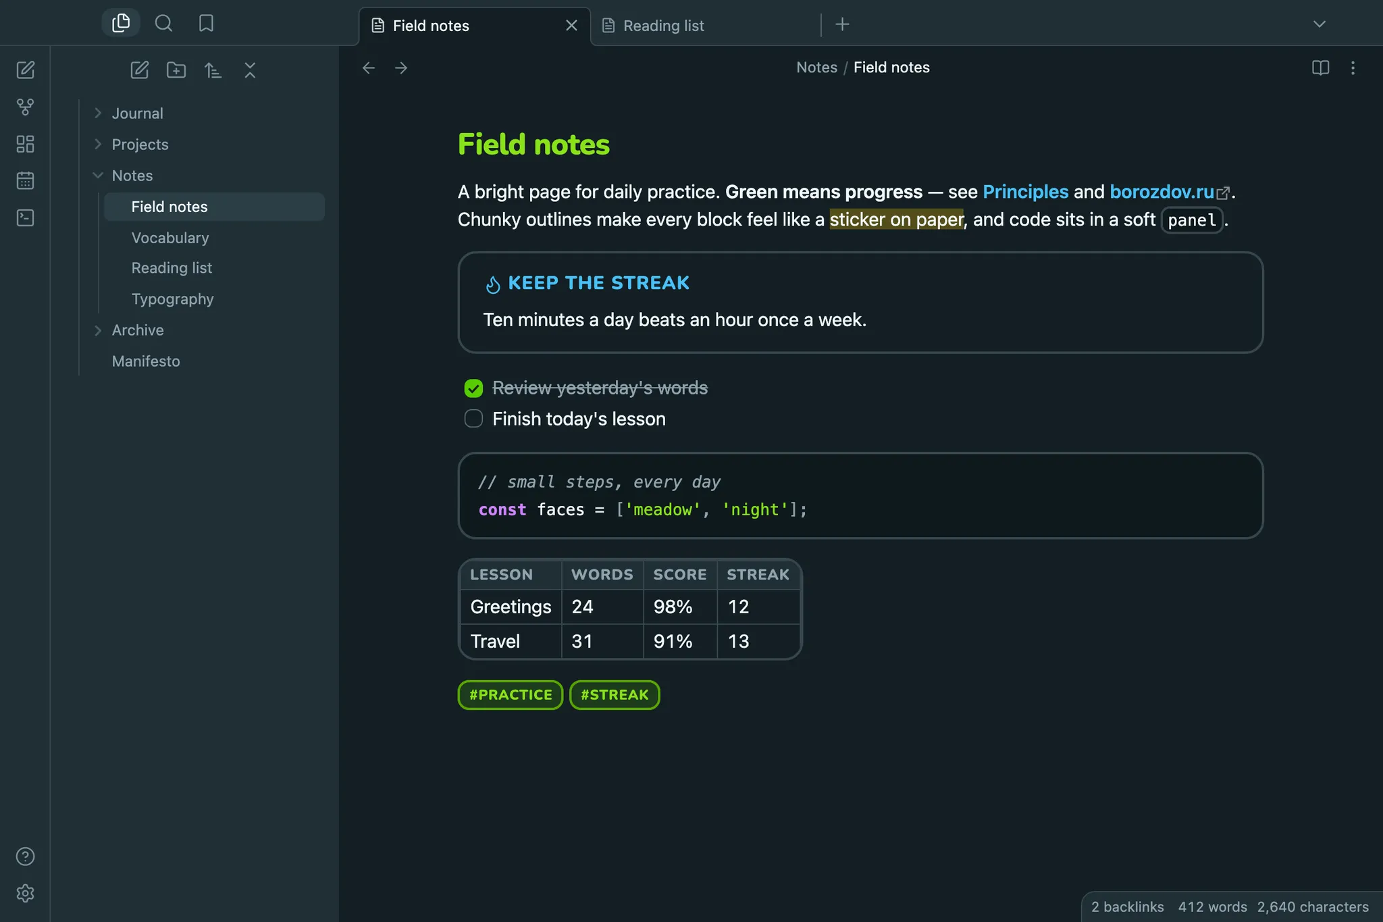Image resolution: width=1383 pixels, height=922 pixels.
Task: Open settings gear icon
Action: pos(25,893)
